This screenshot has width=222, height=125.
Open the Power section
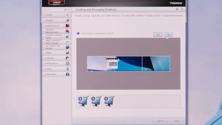pos(57,69)
